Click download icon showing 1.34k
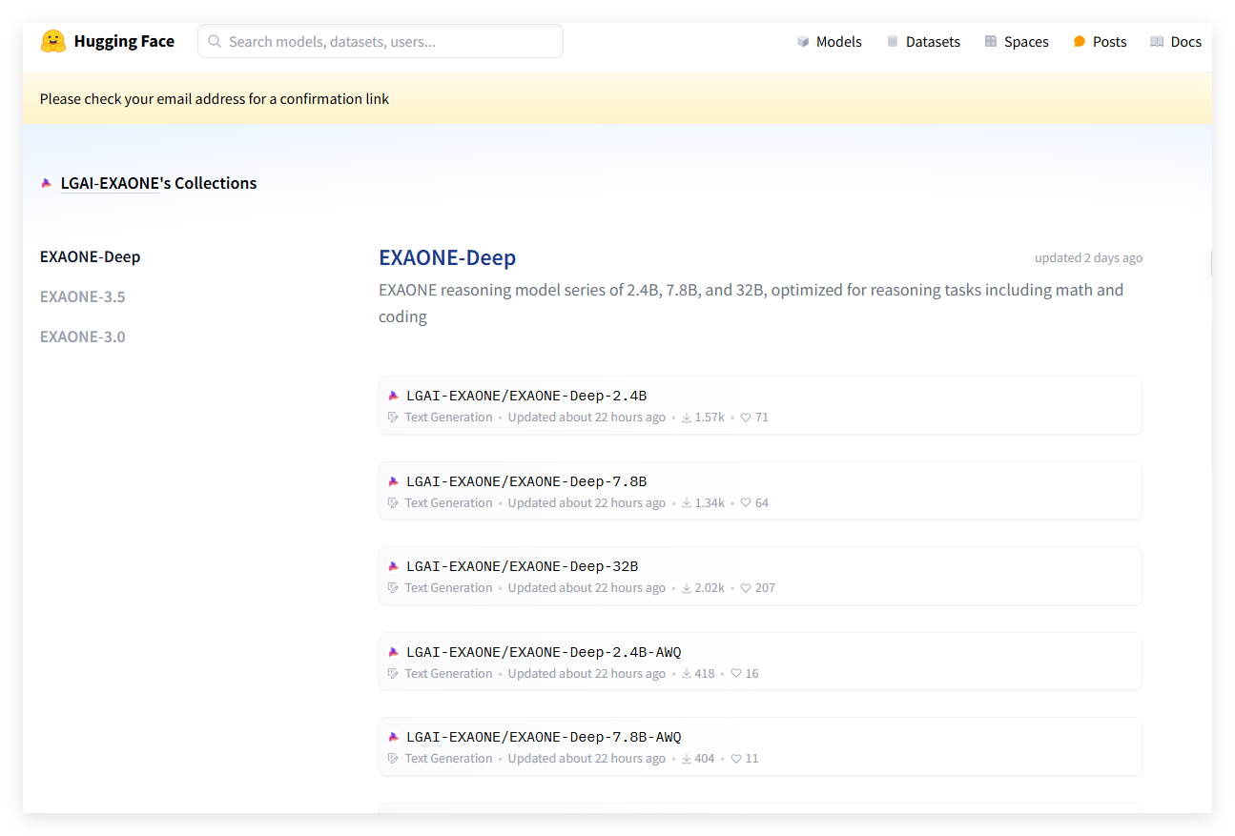Screen dimensions: 1235x836 tap(687, 503)
